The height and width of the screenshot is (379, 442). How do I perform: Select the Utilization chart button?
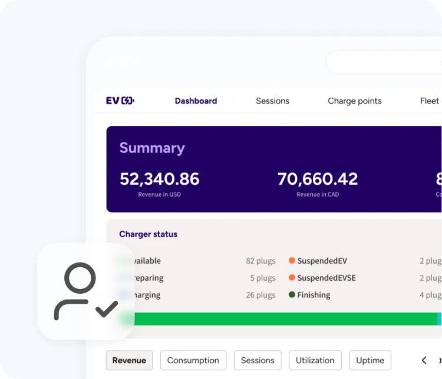pos(315,360)
